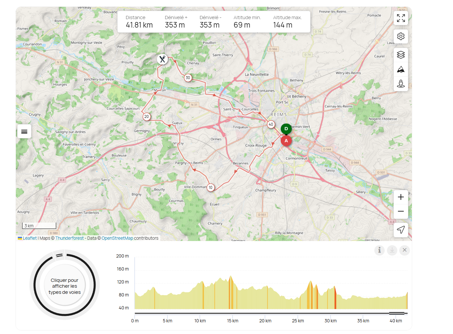The height and width of the screenshot is (334, 453).
Task: Locate my position with arrow icon
Action: [401, 230]
